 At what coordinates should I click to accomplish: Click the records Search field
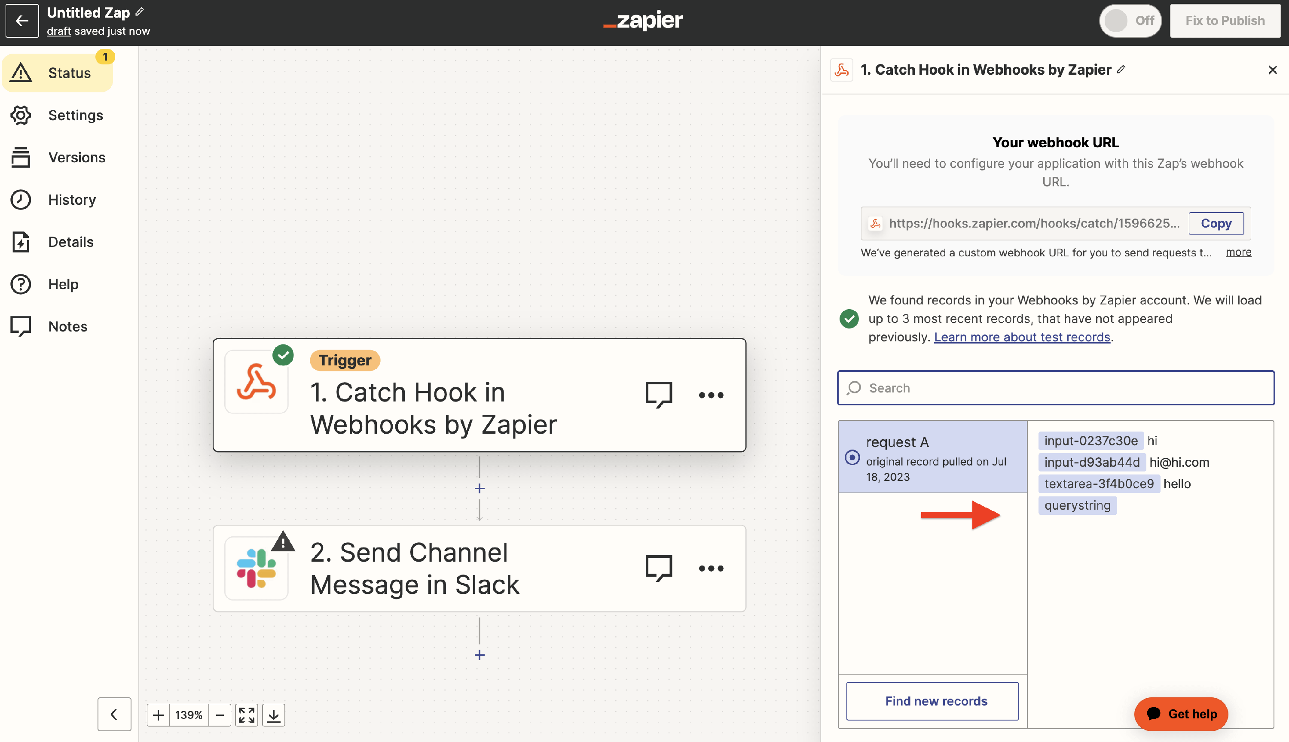(x=1055, y=388)
